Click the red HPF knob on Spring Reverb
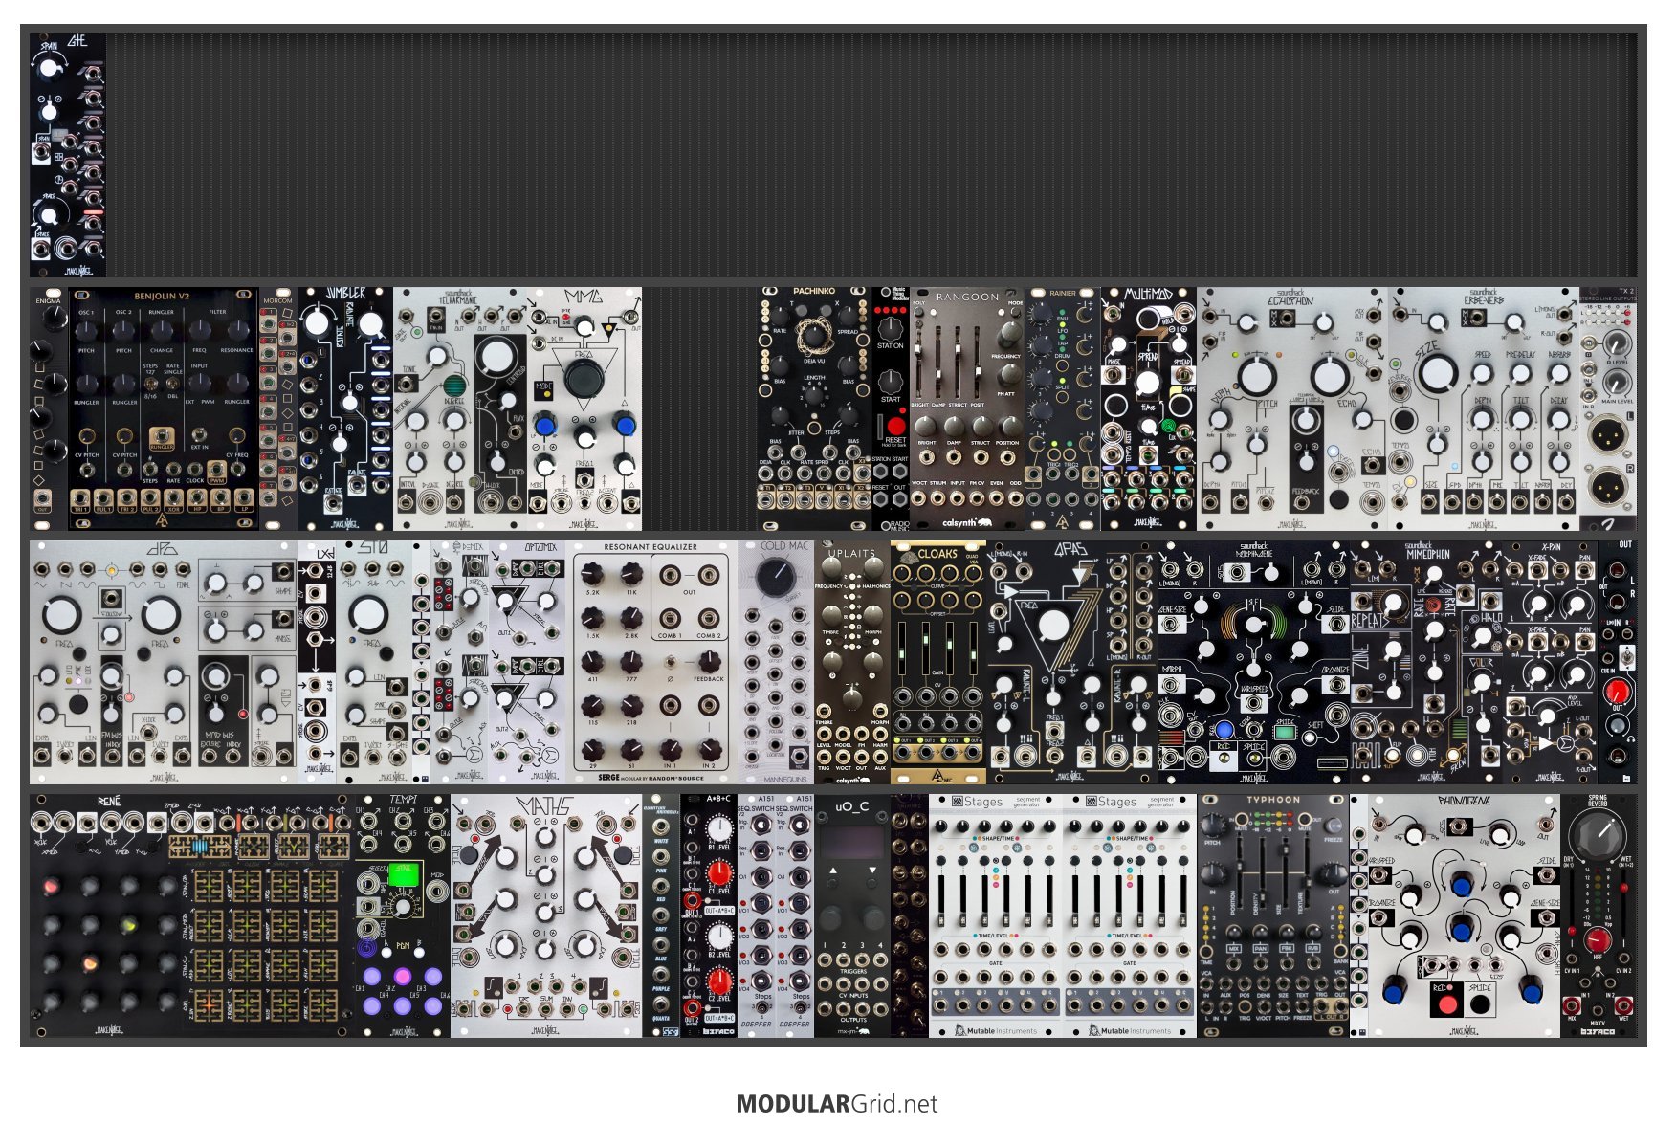The width and height of the screenshot is (1676, 1124). pyautogui.click(x=1598, y=939)
